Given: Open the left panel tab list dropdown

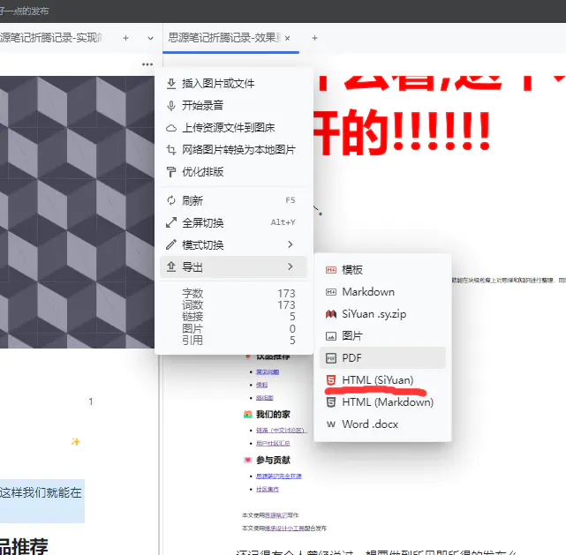Looking at the screenshot, I should click(x=150, y=38).
